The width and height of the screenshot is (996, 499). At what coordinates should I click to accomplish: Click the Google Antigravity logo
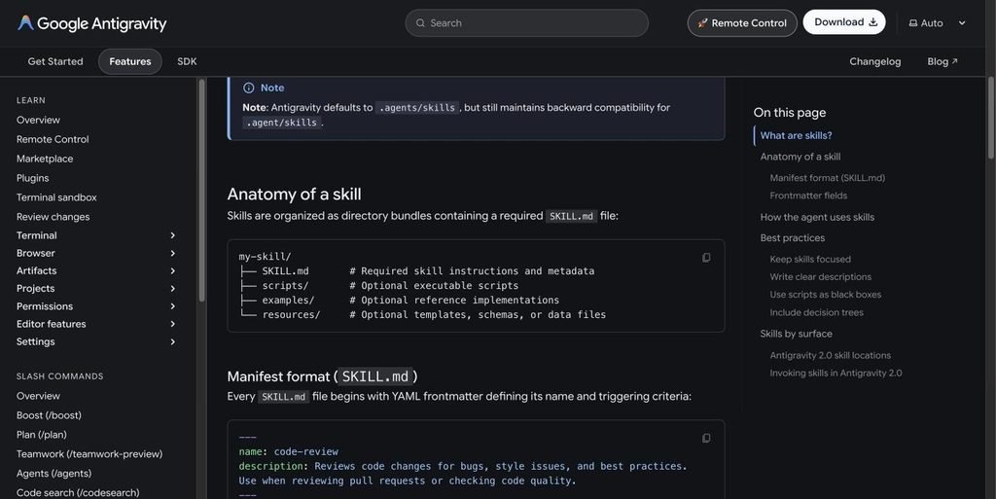click(92, 23)
